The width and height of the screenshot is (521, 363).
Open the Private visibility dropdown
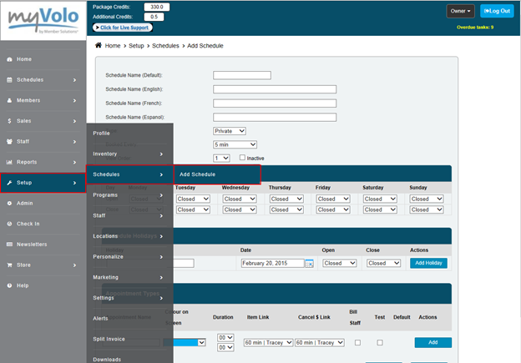(230, 131)
